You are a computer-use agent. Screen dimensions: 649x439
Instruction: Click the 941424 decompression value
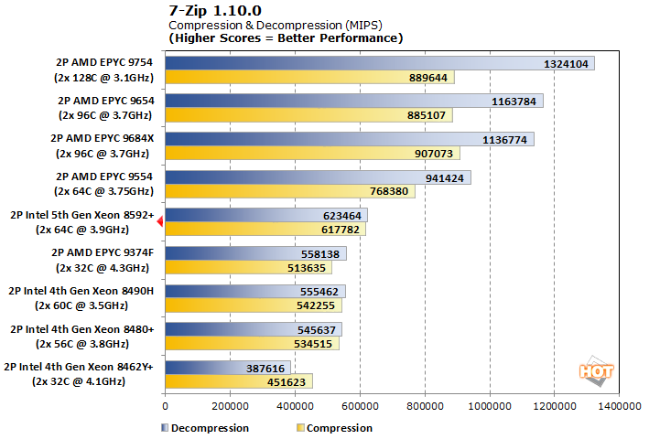[445, 178]
